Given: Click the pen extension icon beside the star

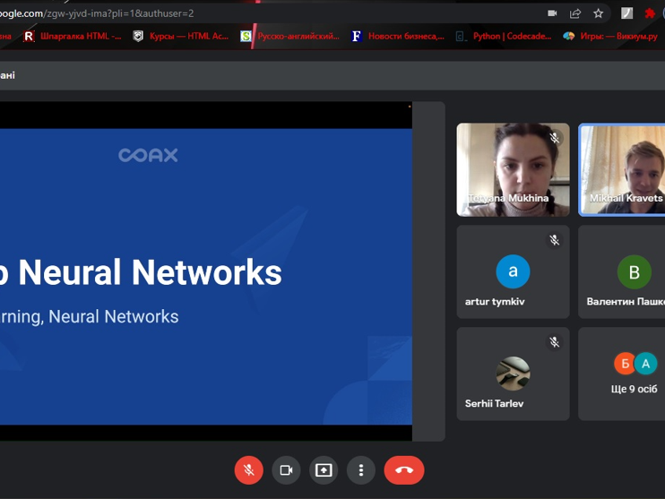Looking at the screenshot, I should click(627, 13).
